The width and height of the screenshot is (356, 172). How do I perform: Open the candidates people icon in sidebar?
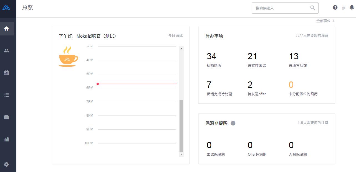click(x=6, y=51)
